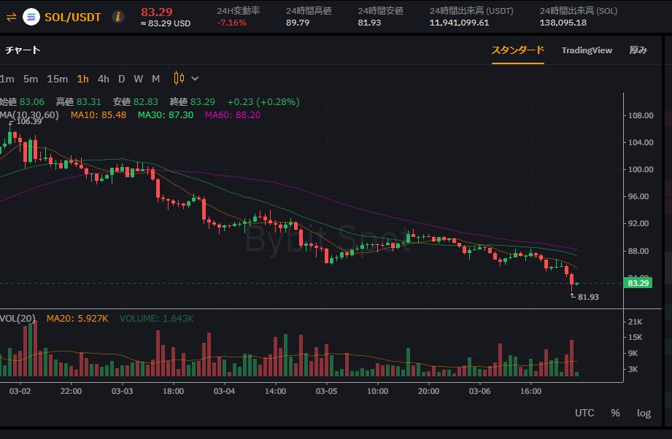This screenshot has width=672, height=439.
Task: Click the チャート panel heading
Action: coord(23,50)
